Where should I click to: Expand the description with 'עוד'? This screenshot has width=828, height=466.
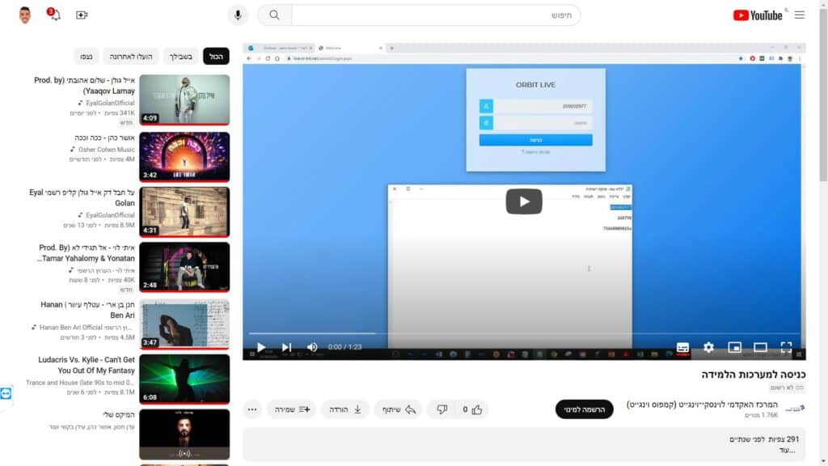(788, 450)
